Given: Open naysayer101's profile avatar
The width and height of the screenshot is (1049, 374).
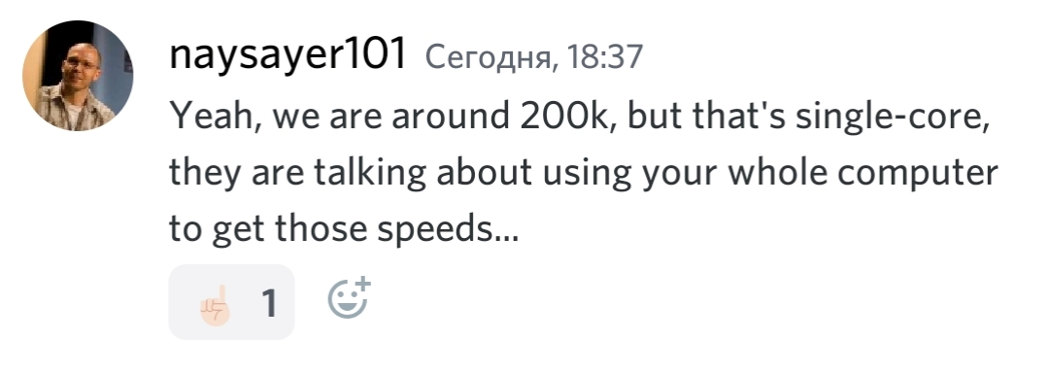Looking at the screenshot, I should coord(77,76).
